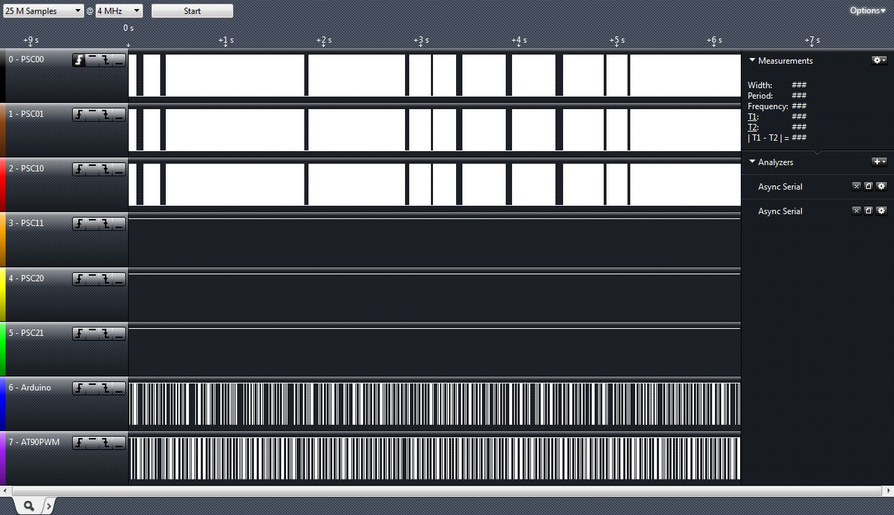The height and width of the screenshot is (515, 894).
Task: Click the Frequency: measurement label
Action: (768, 106)
